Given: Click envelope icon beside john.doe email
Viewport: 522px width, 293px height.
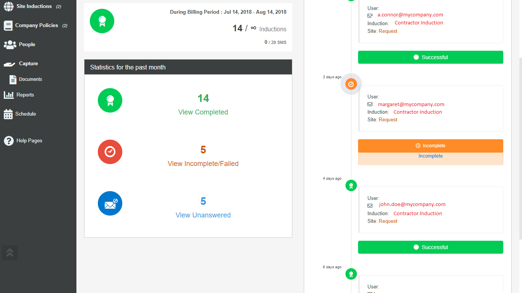Looking at the screenshot, I should pos(370,206).
